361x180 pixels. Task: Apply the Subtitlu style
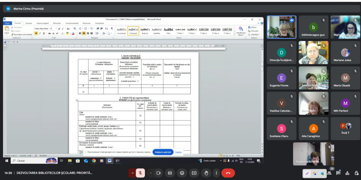[157, 31]
